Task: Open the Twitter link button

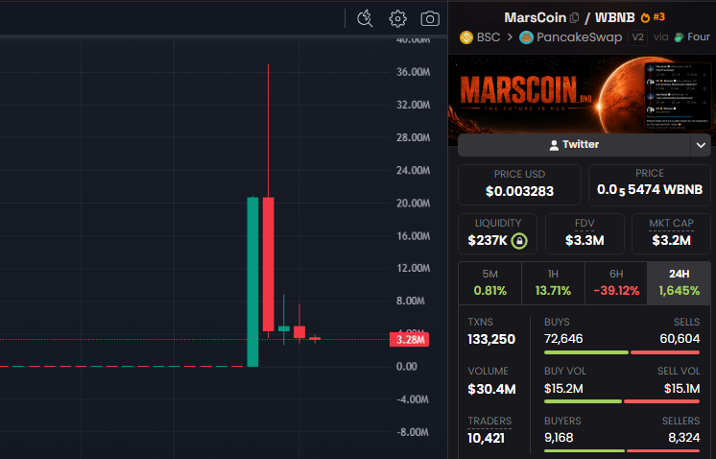Action: 574,145
